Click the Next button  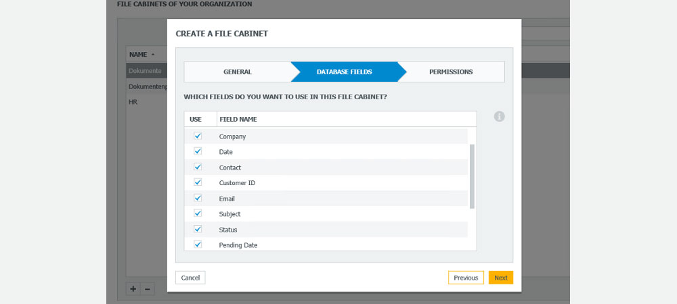click(501, 278)
